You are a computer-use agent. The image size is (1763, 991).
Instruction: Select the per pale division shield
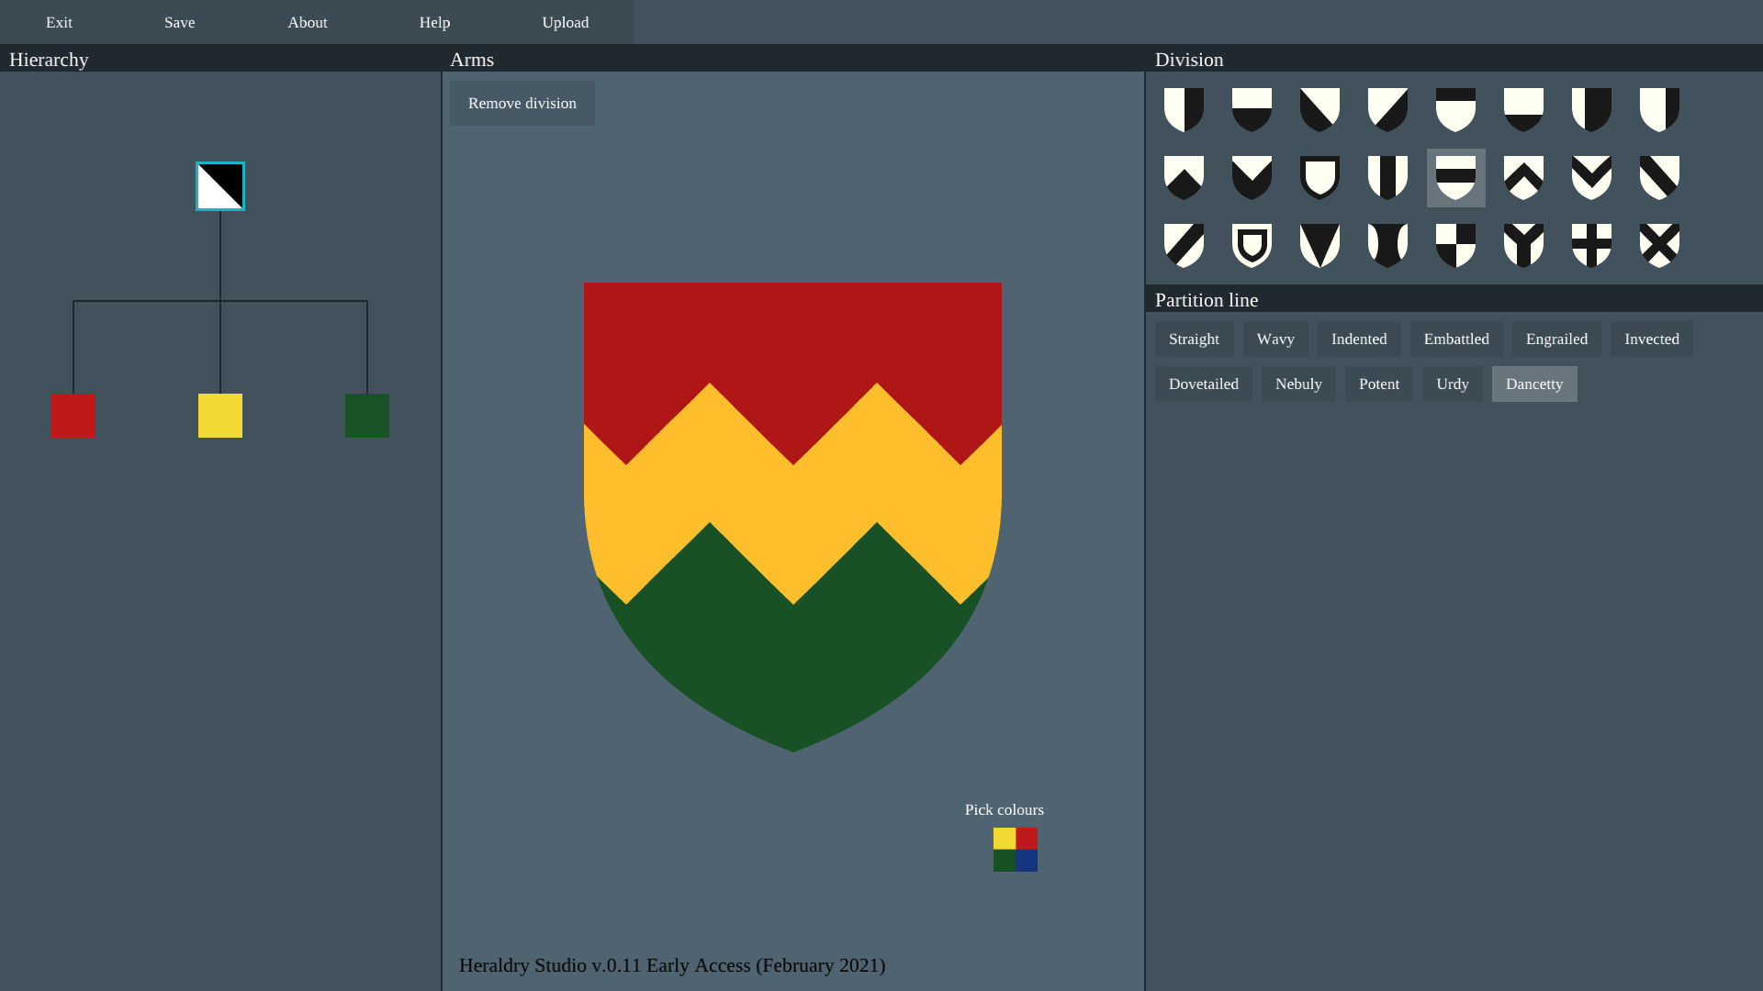click(1184, 110)
